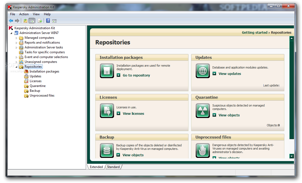Viewport: 302px width, 183px height.
Task: Collapse the Repositories tree node
Action: click(x=16, y=67)
